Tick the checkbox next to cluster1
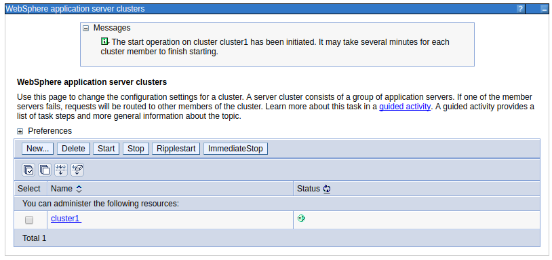 tap(29, 220)
